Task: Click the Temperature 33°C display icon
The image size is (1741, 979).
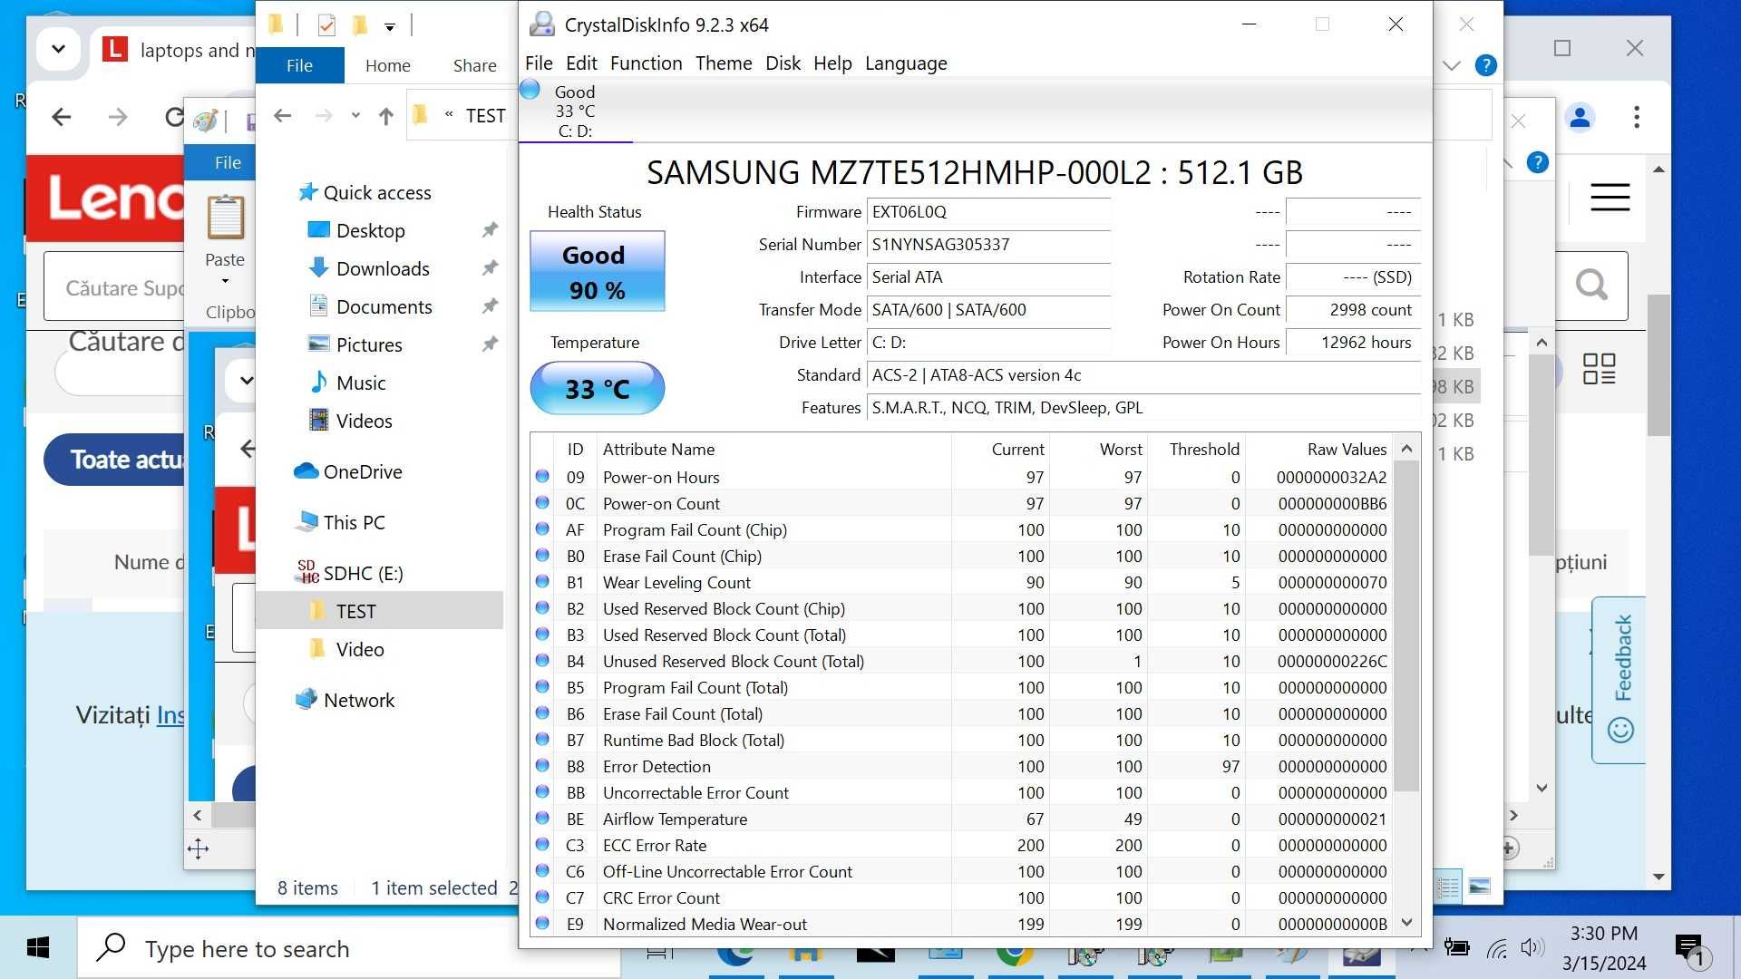Action: click(596, 387)
